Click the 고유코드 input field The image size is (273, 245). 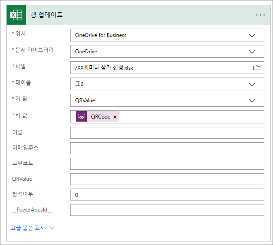tap(167, 164)
